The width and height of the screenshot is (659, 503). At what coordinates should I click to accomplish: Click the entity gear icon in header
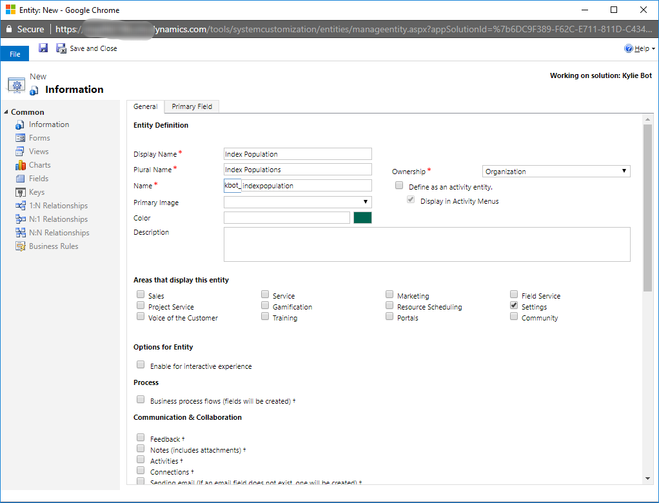(16, 85)
